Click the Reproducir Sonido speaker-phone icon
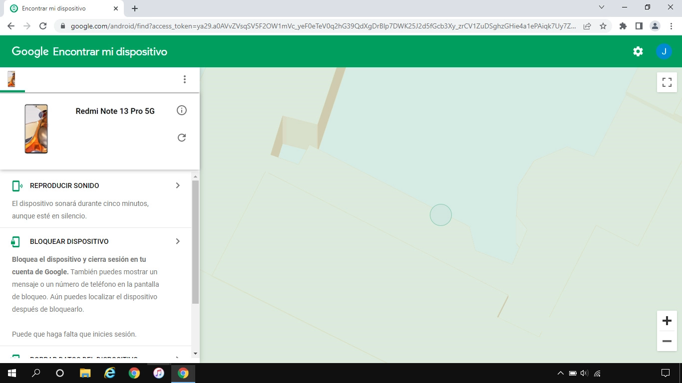682x383 pixels. coord(15,185)
